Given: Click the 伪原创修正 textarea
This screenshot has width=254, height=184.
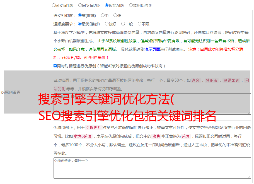Looking at the screenshot, I should [152, 168].
